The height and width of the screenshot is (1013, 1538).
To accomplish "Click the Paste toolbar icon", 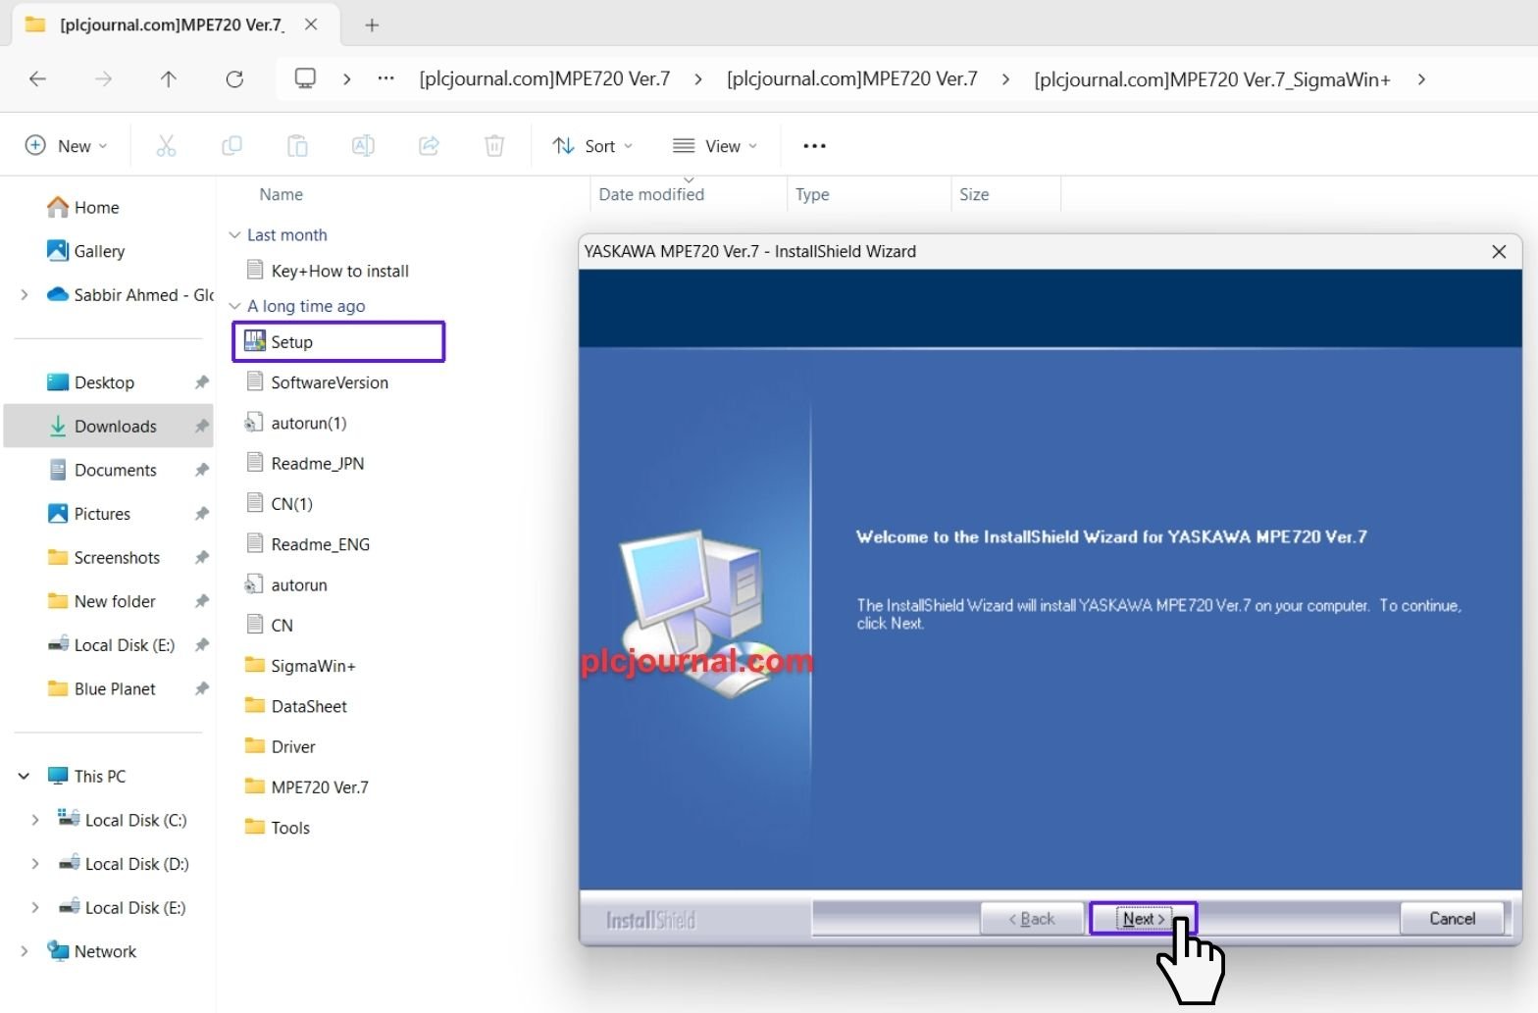I will pyautogui.click(x=297, y=146).
